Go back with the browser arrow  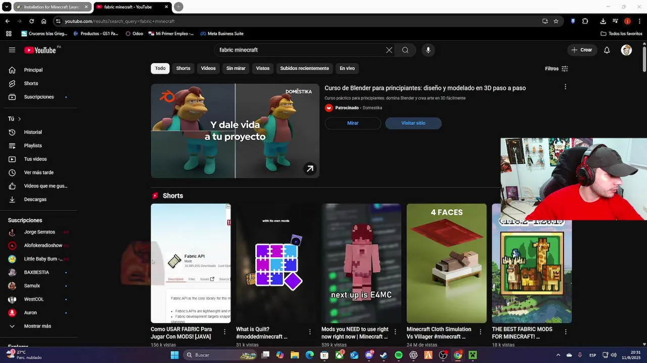(x=7, y=21)
